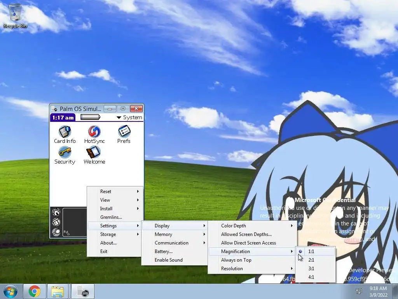Select 1:1 magnification option
The image size is (398, 299).
point(316,252)
